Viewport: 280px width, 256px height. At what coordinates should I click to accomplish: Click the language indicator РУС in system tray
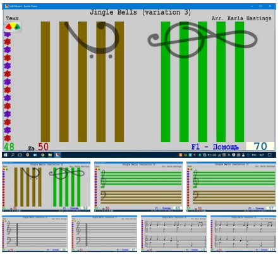click(x=254, y=155)
